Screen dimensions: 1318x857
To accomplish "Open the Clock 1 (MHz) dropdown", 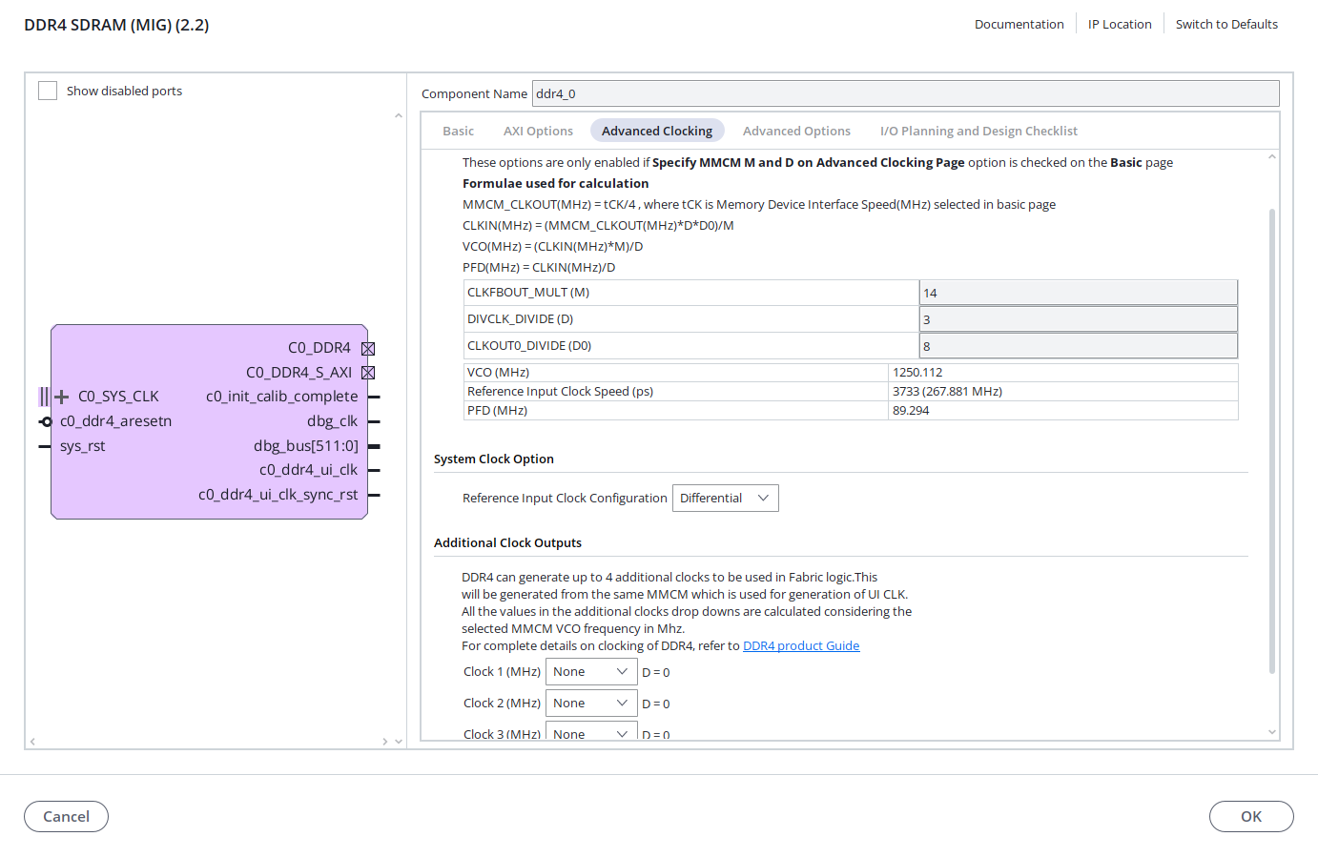I will pyautogui.click(x=591, y=672).
